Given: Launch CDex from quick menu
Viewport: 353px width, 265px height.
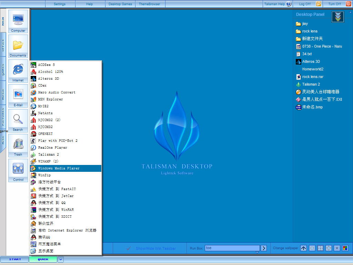Looking at the screenshot, I should 66,86.
